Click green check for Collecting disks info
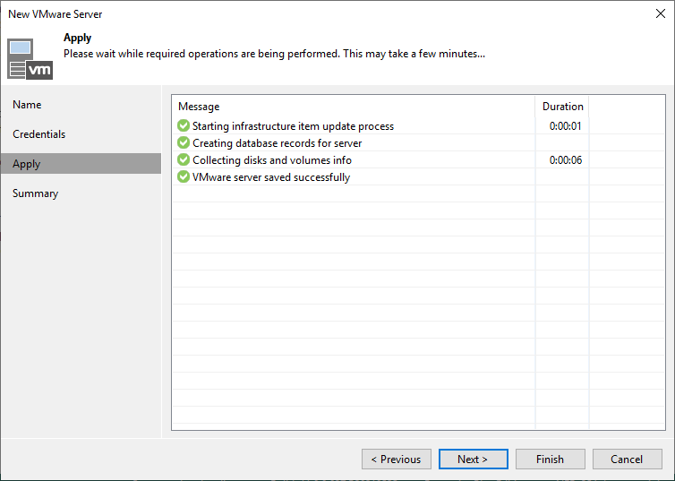The width and height of the screenshot is (675, 481). point(184,159)
